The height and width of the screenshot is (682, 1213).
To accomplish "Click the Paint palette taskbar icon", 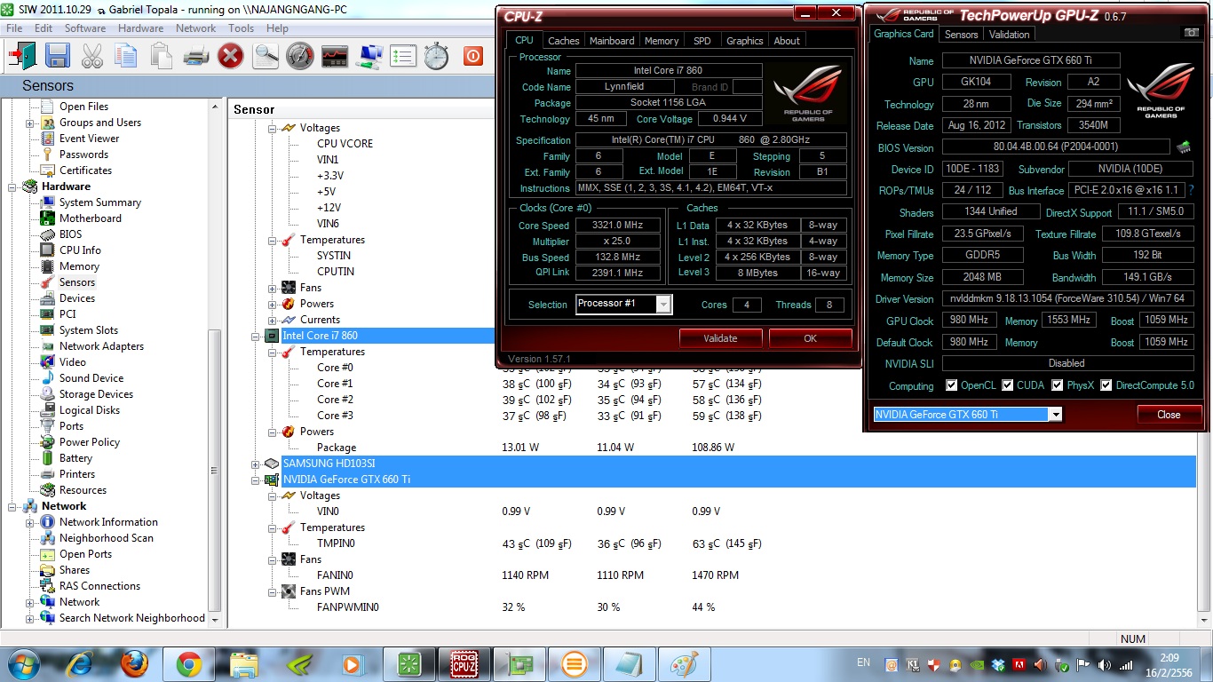I will [684, 664].
